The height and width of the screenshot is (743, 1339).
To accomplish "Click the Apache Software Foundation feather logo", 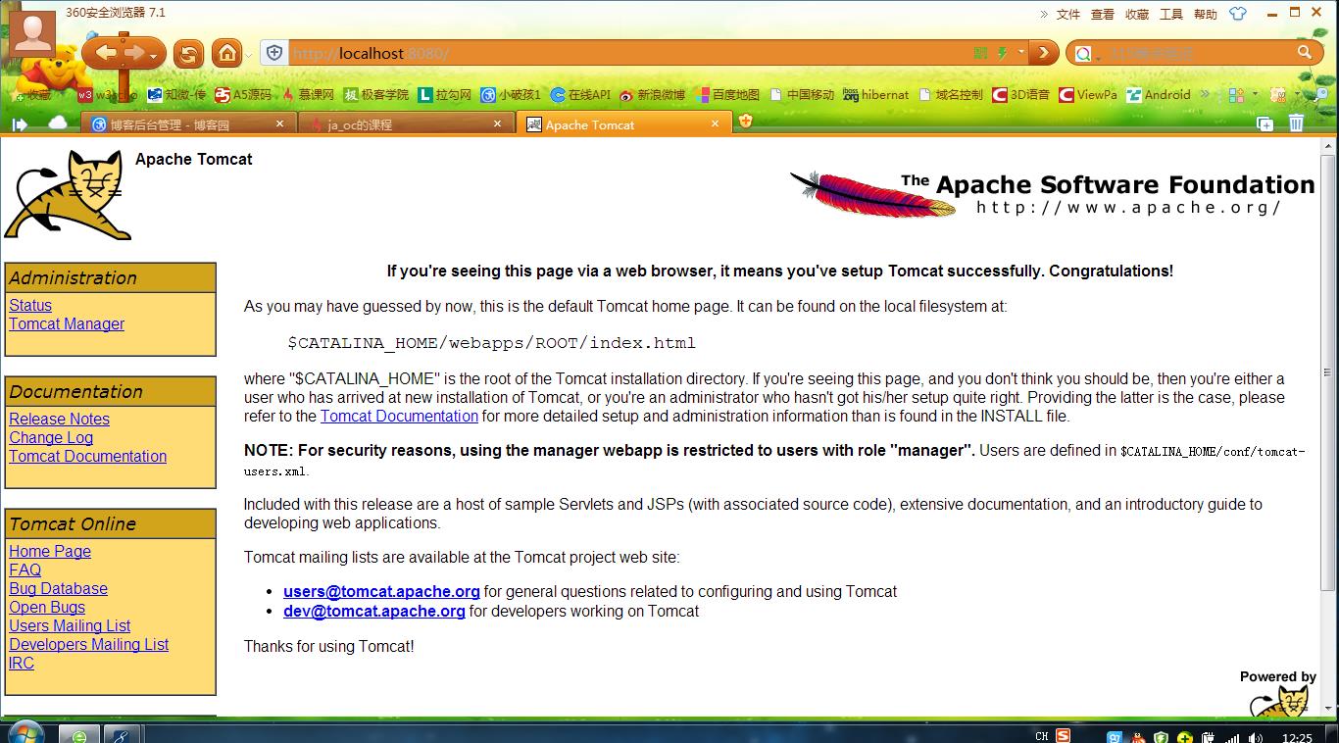I will click(x=1052, y=193).
